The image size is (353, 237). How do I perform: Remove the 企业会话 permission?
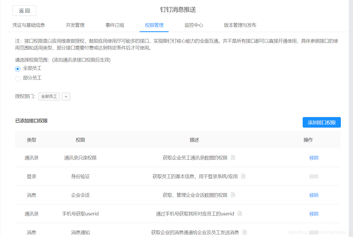[314, 195]
